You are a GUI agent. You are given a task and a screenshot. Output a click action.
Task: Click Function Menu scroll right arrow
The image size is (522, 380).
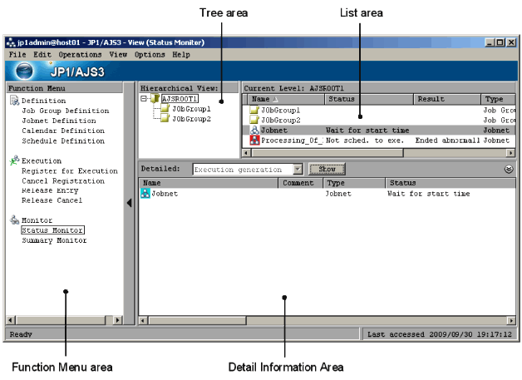(x=117, y=320)
